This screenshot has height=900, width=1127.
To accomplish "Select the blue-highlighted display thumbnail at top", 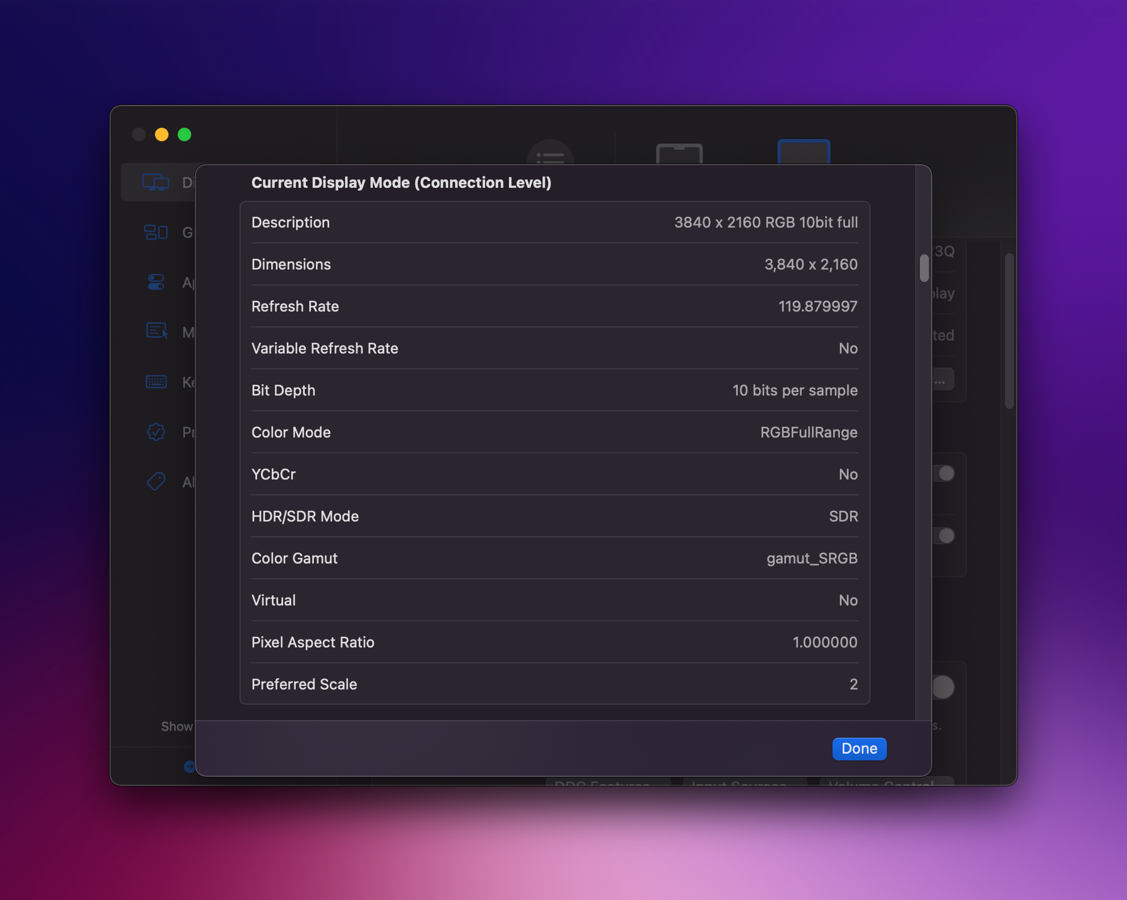I will point(804,152).
